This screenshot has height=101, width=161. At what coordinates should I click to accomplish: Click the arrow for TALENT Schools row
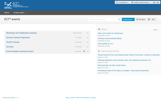pos(87,42)
